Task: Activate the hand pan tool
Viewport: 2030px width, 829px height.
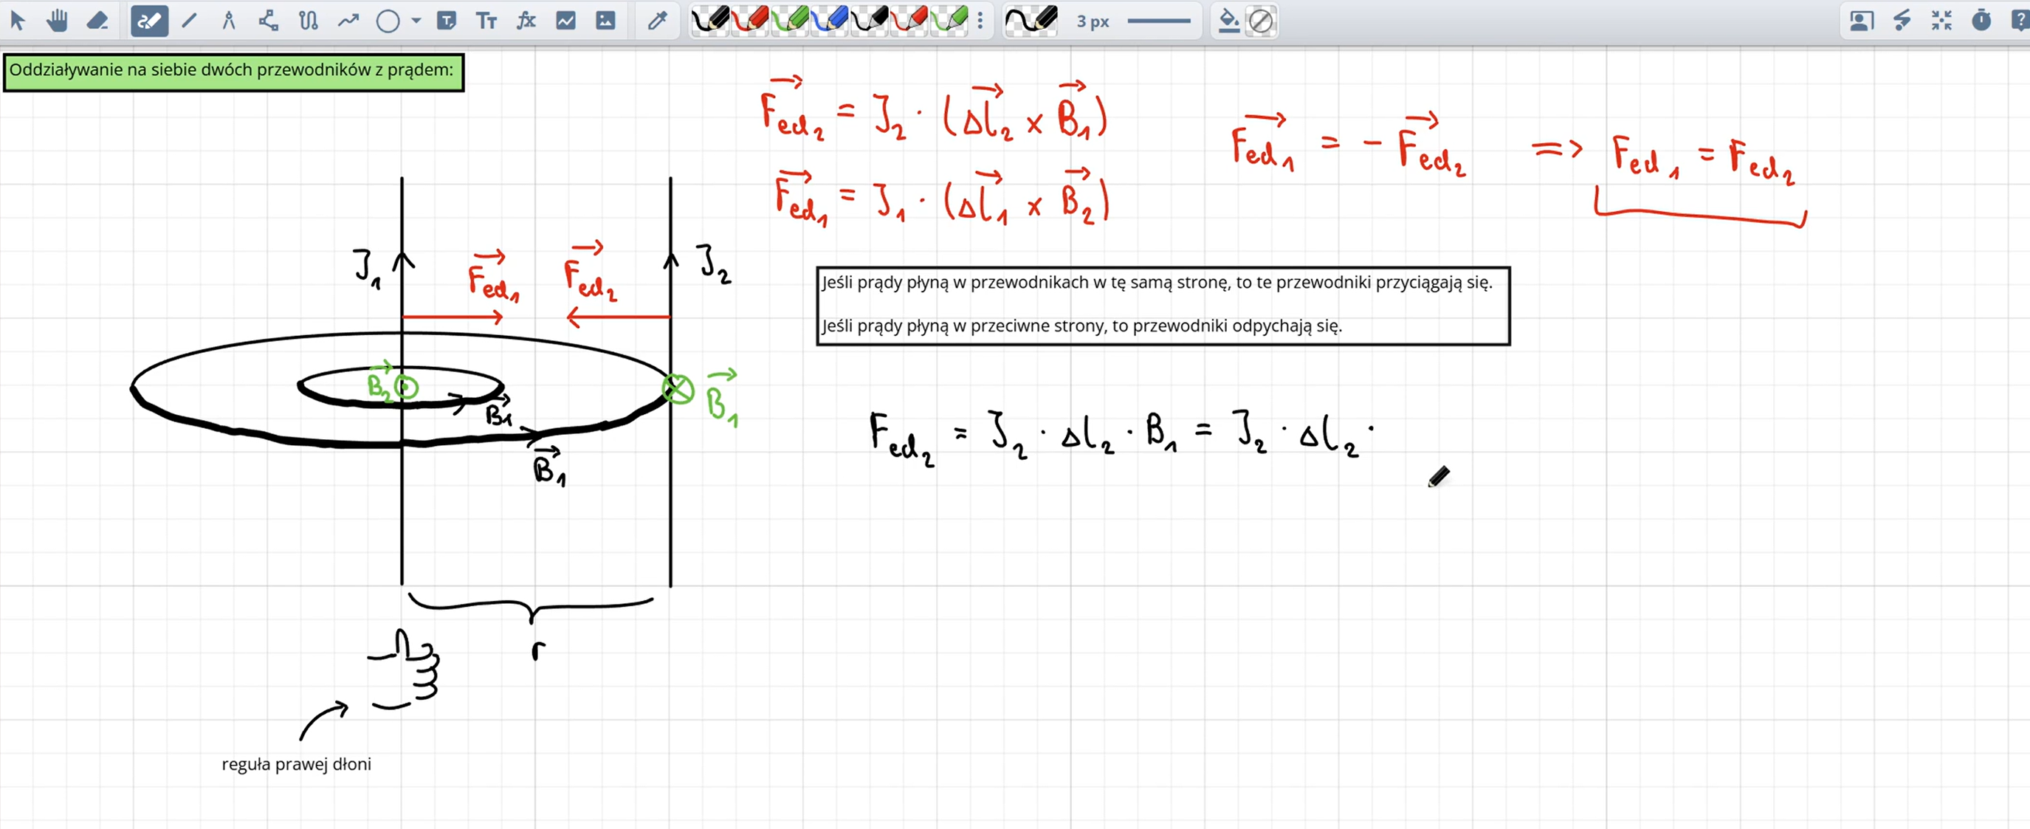Action: click(57, 21)
